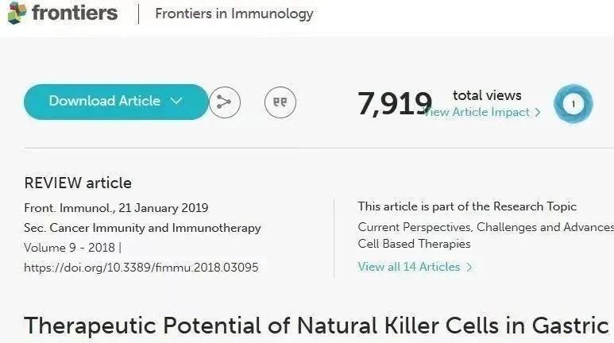
Task: Click the REVIEW article label
Action: 78,183
